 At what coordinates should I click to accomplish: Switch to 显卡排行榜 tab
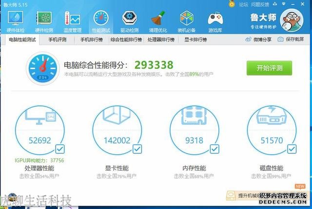[x=195, y=39]
